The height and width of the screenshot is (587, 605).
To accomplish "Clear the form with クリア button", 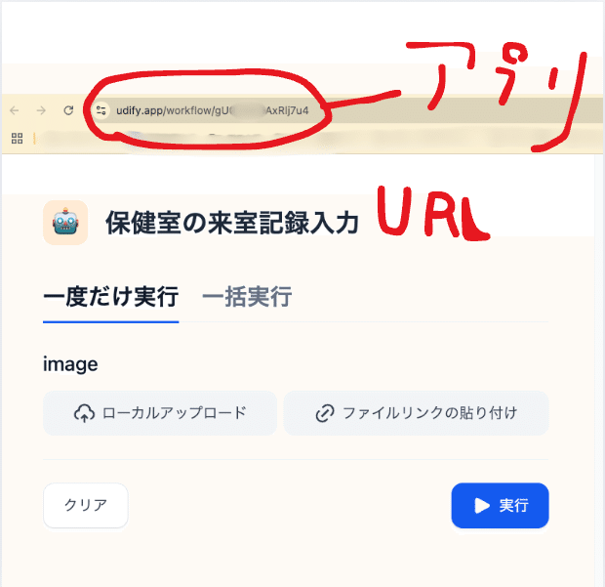I will [86, 505].
